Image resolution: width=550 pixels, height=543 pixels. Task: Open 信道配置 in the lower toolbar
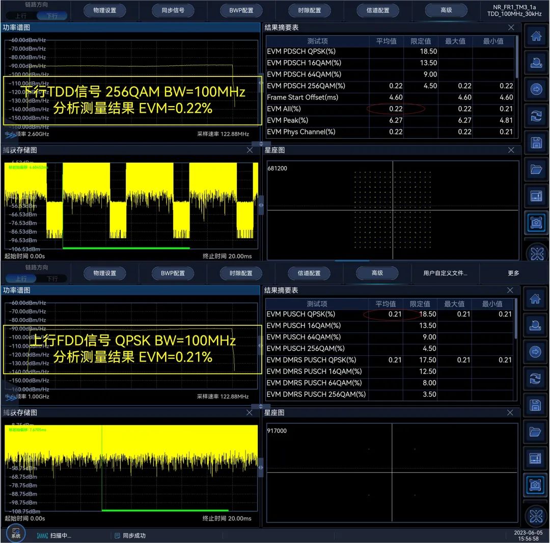click(309, 273)
